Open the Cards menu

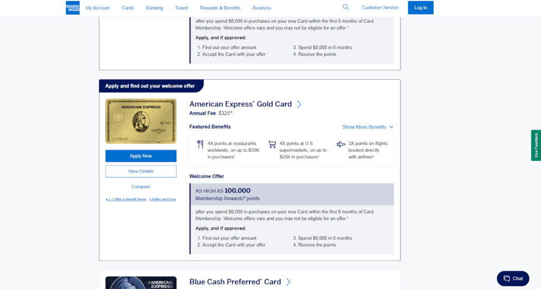tap(128, 8)
